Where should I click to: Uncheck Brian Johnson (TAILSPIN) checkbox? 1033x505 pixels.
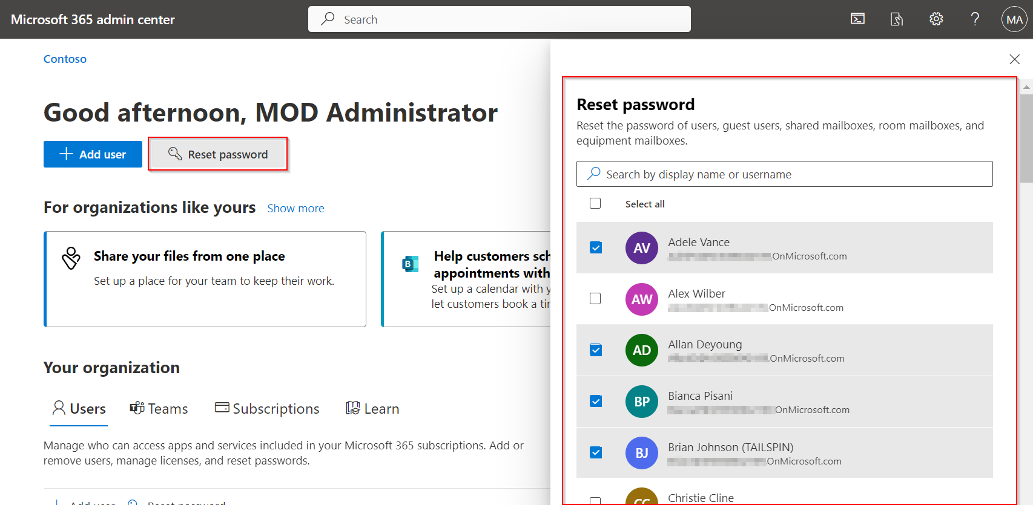tap(596, 452)
